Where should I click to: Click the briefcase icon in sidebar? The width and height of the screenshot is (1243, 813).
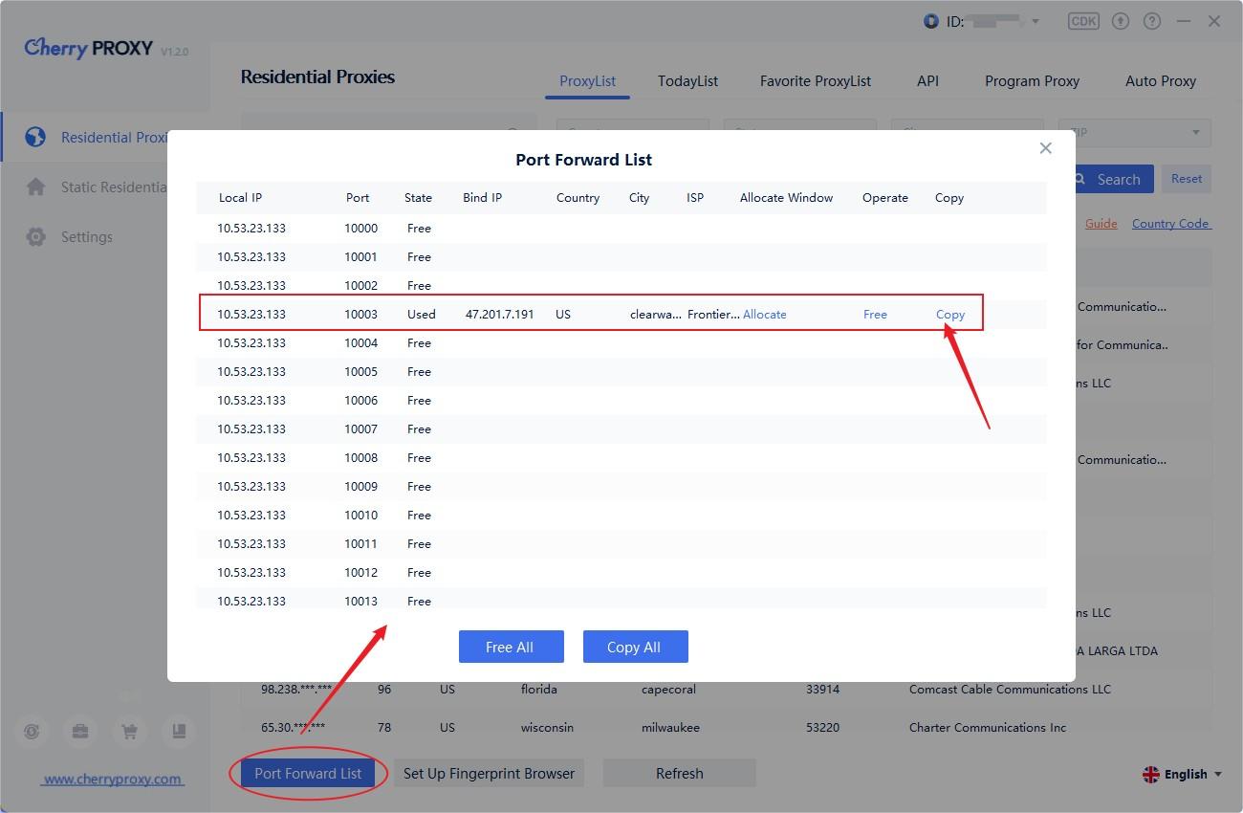pyautogui.click(x=80, y=732)
